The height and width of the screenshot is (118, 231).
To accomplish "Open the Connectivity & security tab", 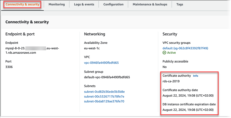I will click(x=22, y=4).
